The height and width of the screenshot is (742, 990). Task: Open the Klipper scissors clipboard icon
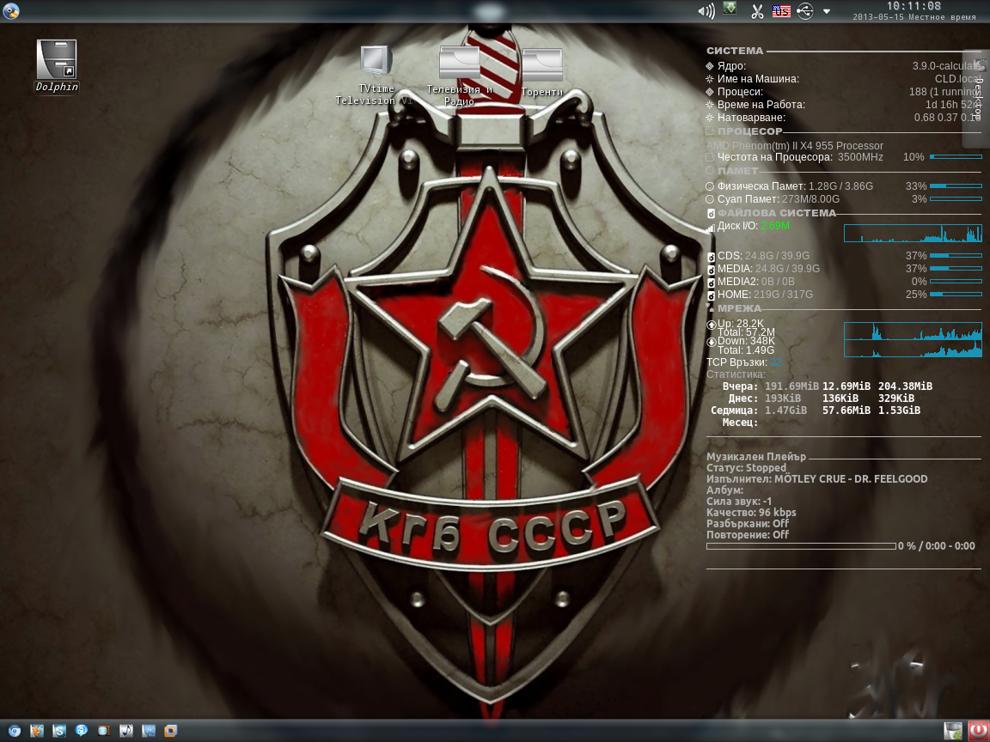(757, 11)
